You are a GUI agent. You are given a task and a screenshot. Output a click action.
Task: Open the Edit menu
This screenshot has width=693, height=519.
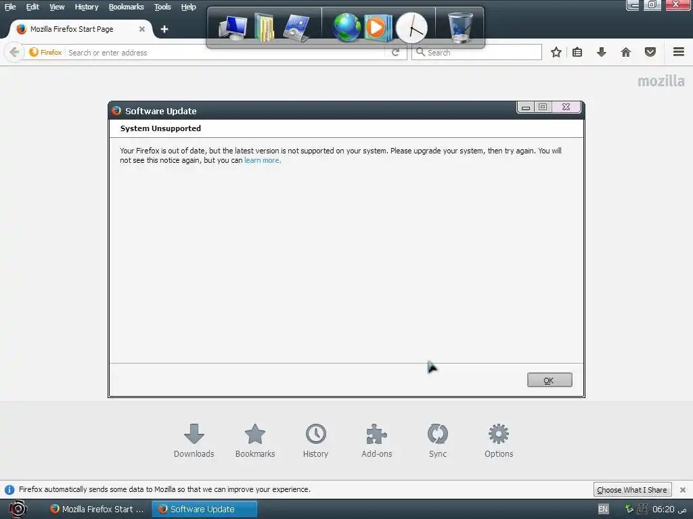(32, 7)
